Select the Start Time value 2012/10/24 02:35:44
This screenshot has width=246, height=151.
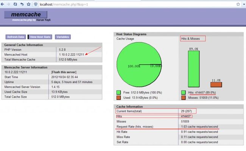(x=64, y=77)
